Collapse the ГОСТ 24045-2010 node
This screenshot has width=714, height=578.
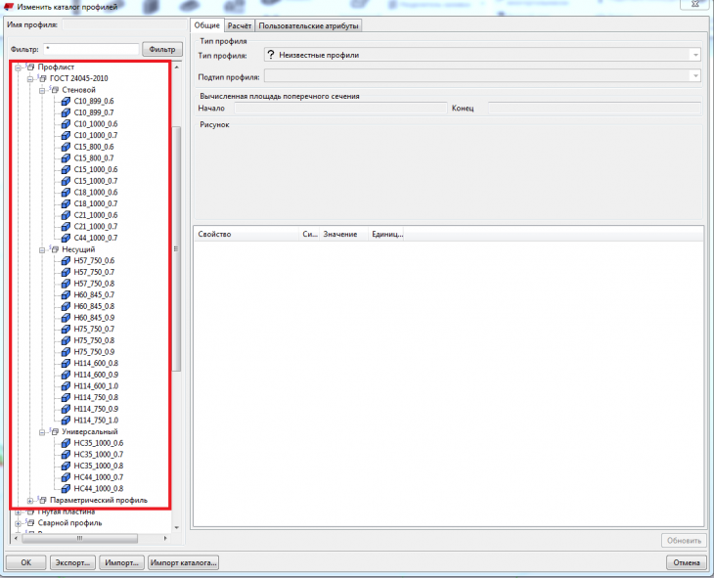(x=29, y=79)
